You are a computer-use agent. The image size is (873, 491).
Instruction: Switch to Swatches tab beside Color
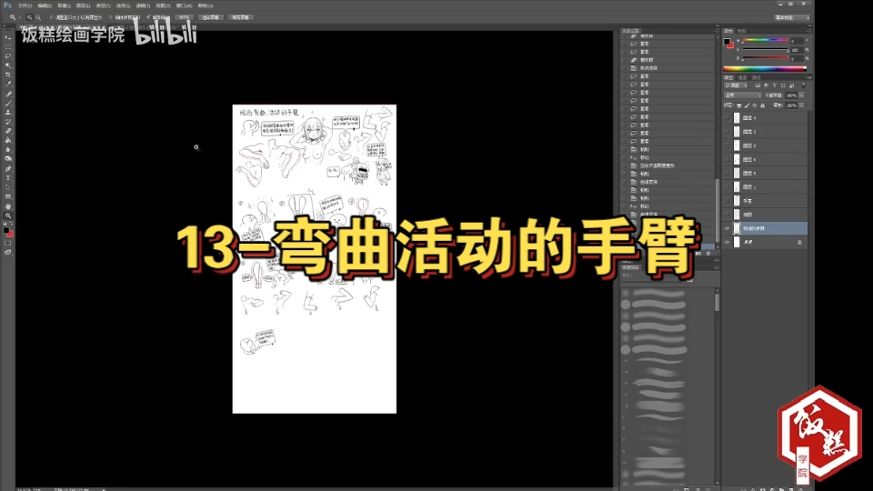click(x=742, y=31)
